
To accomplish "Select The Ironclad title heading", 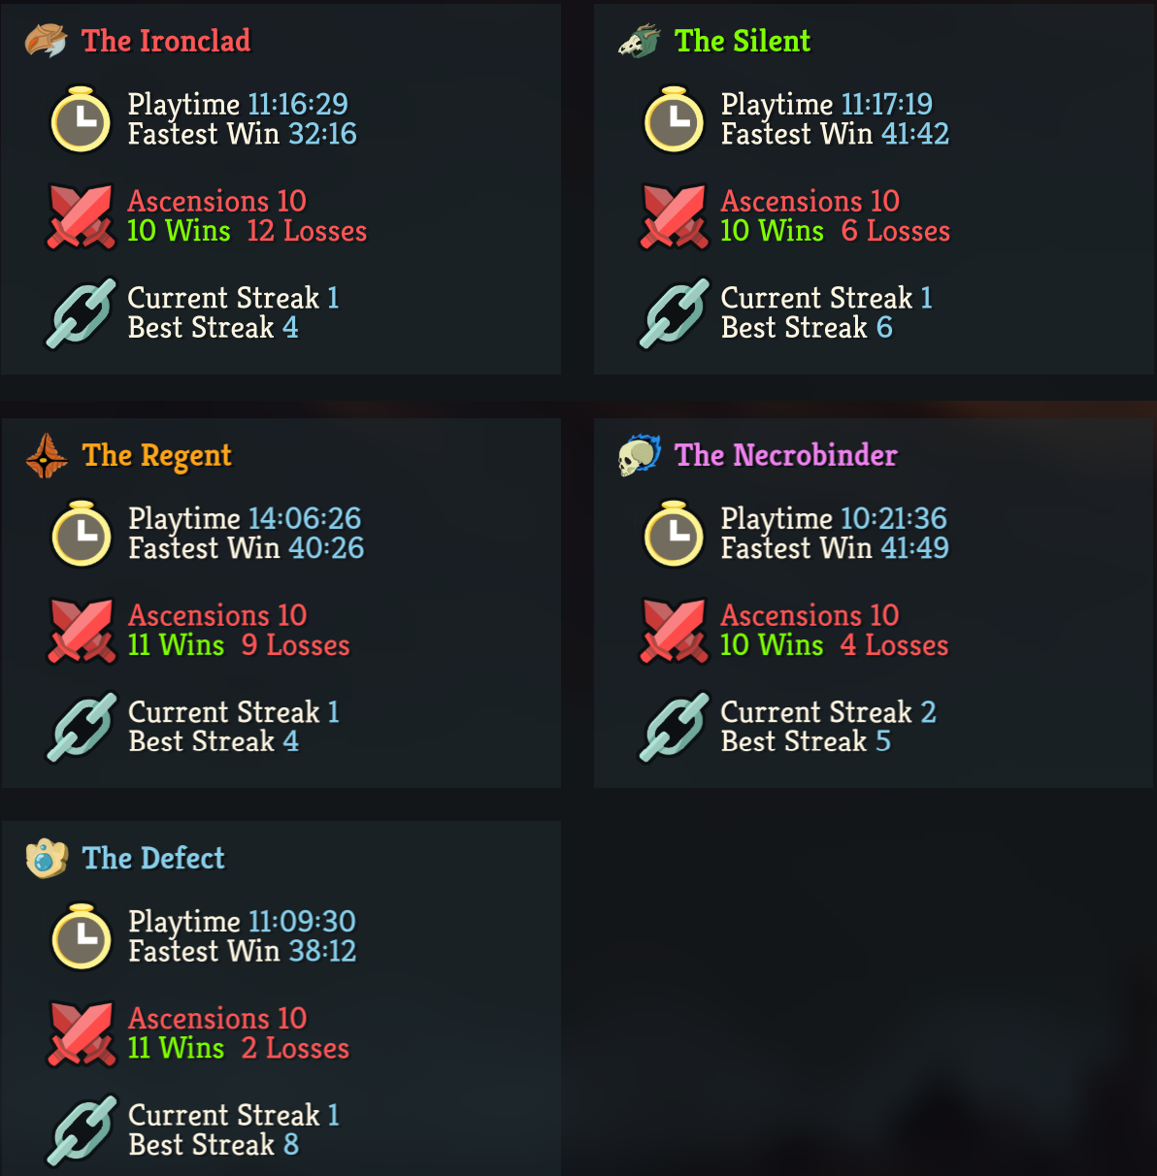I will pos(166,41).
